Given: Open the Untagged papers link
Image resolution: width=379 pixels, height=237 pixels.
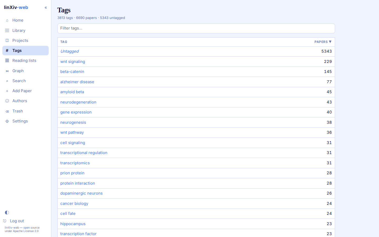Looking at the screenshot, I should coord(69,51).
